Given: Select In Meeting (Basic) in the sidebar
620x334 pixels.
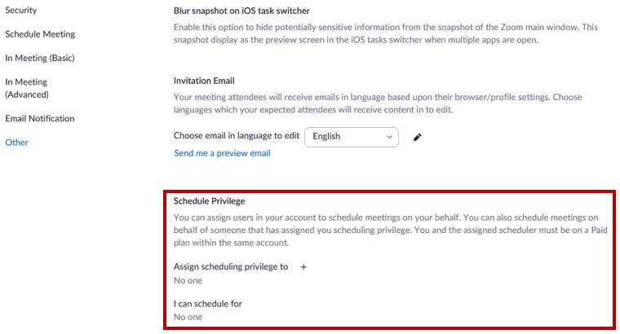Looking at the screenshot, I should click(39, 58).
